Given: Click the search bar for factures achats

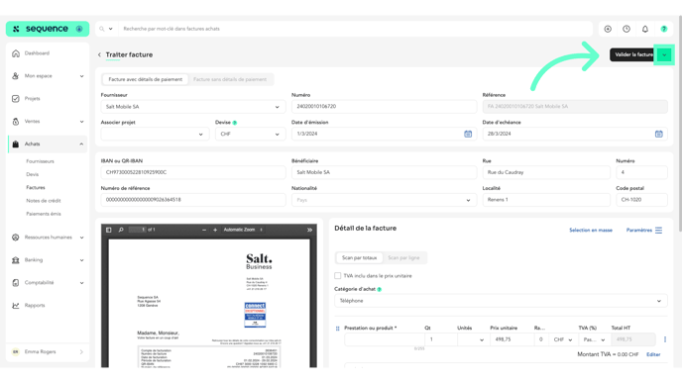Looking at the screenshot, I should click(355, 29).
